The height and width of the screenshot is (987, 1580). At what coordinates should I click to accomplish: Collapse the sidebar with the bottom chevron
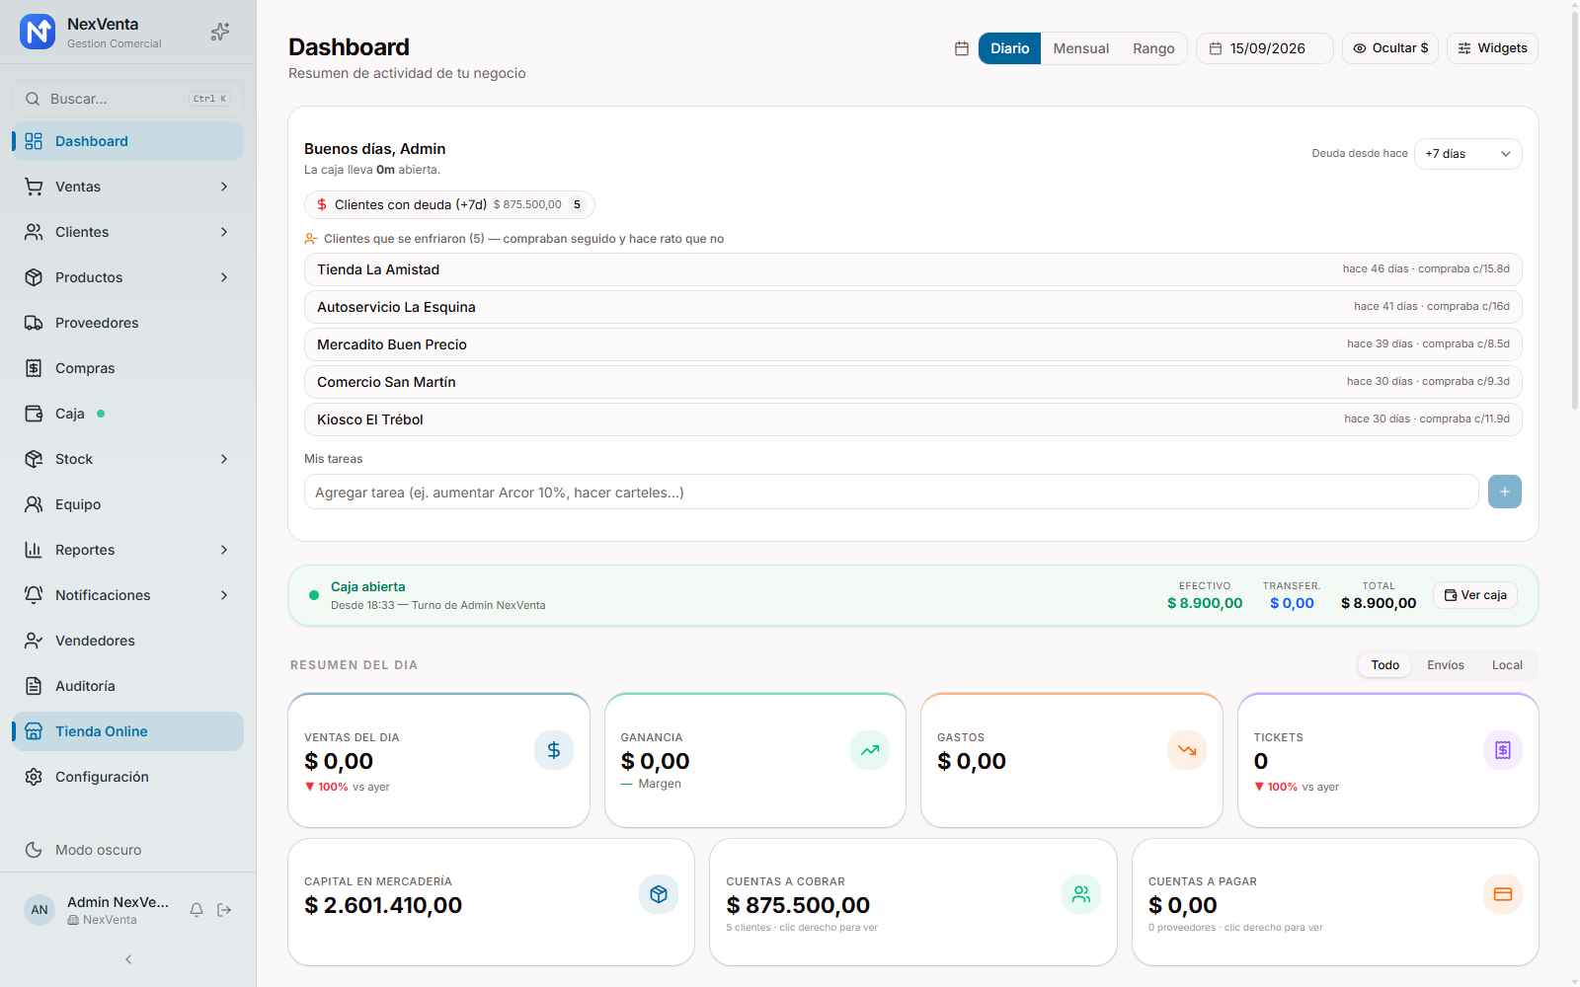(128, 959)
